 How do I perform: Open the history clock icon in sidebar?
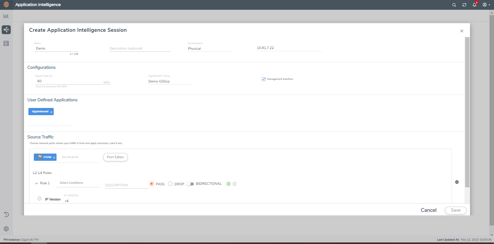pyautogui.click(x=6, y=214)
